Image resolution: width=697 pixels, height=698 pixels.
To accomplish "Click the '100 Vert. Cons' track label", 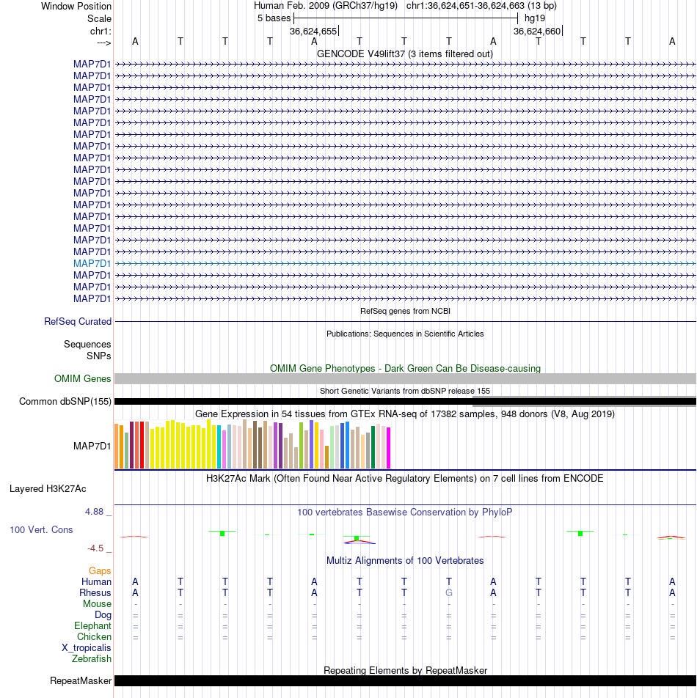I will pyautogui.click(x=41, y=529).
